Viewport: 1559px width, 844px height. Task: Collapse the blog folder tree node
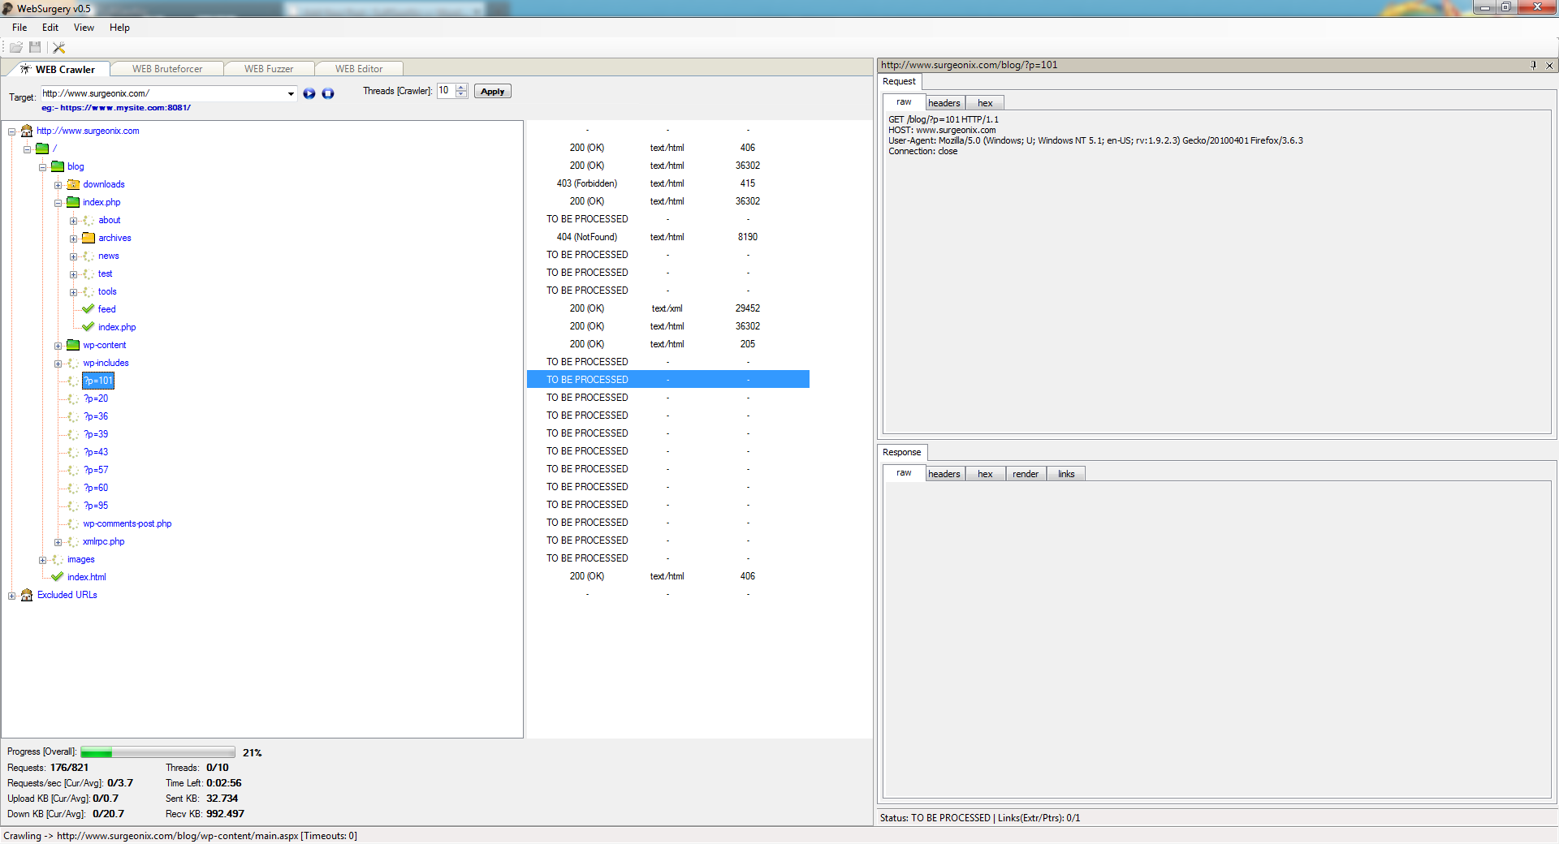[42, 167]
